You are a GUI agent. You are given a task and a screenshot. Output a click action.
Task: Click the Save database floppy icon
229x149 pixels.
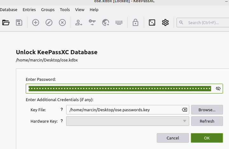pos(19,23)
